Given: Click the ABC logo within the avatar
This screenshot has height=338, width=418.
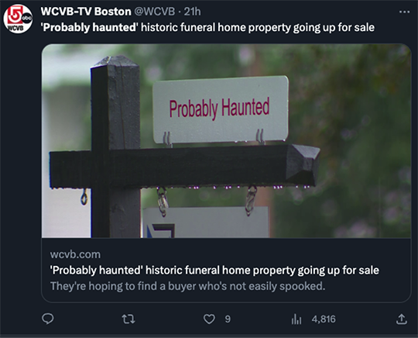Looking at the screenshot, I should pos(27,18).
